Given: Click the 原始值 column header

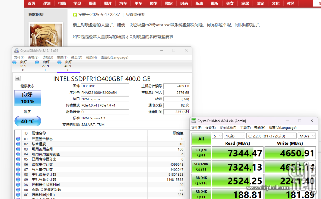Looking at the screenshot, I should click(x=178, y=133).
